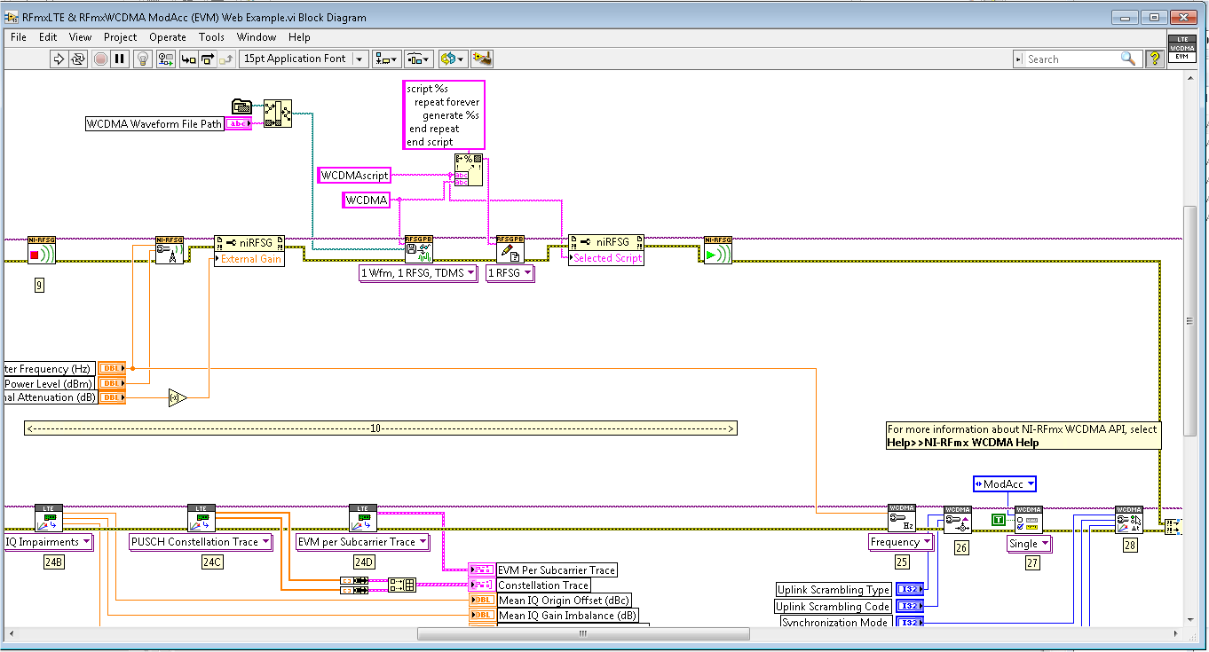Open the Frequency selector under node 25

coord(901,542)
